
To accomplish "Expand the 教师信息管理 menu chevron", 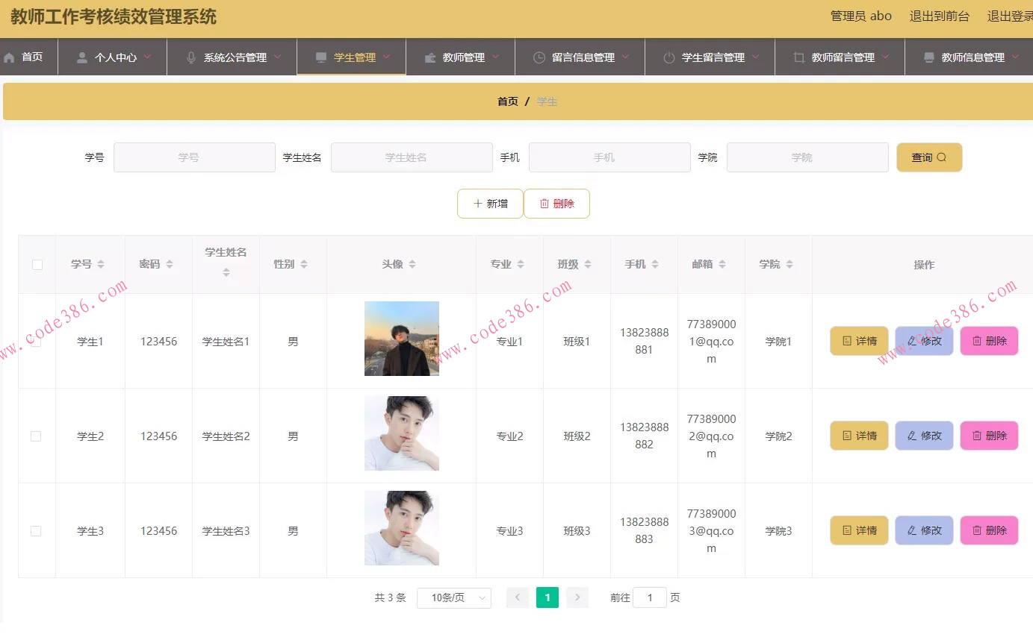I will click(x=1015, y=57).
